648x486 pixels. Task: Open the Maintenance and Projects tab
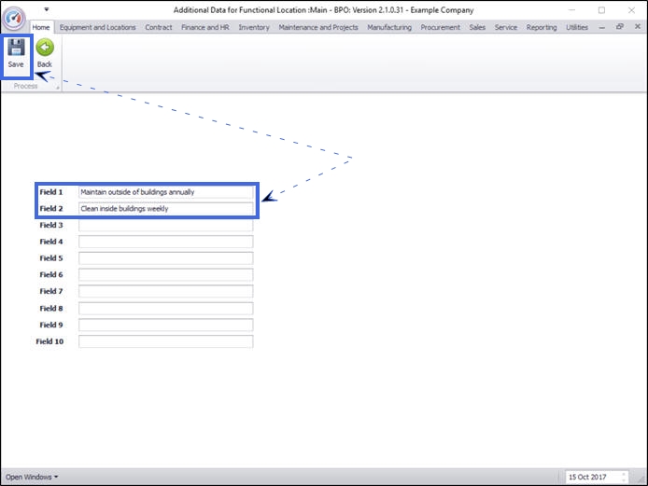(x=318, y=27)
